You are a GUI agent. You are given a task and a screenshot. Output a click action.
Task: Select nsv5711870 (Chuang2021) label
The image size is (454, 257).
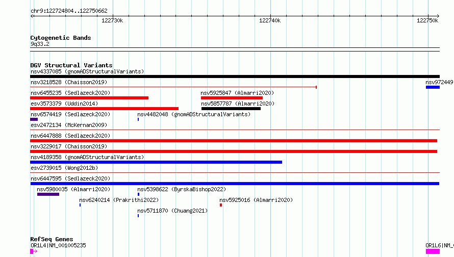tap(172, 211)
